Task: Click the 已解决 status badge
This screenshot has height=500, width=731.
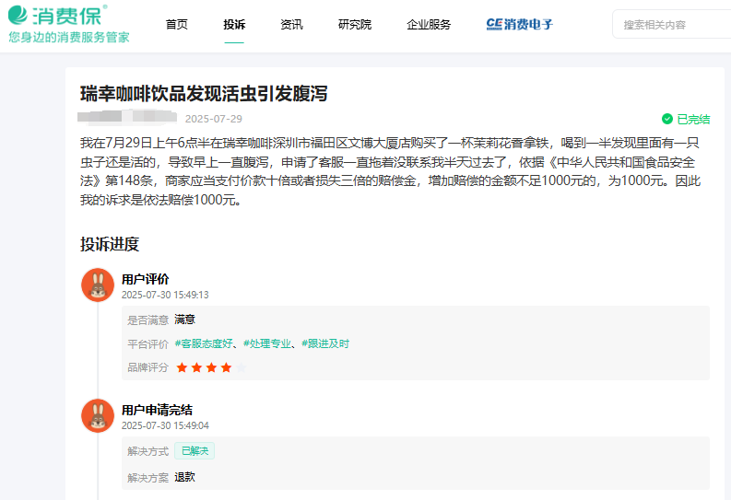Action: 195,450
